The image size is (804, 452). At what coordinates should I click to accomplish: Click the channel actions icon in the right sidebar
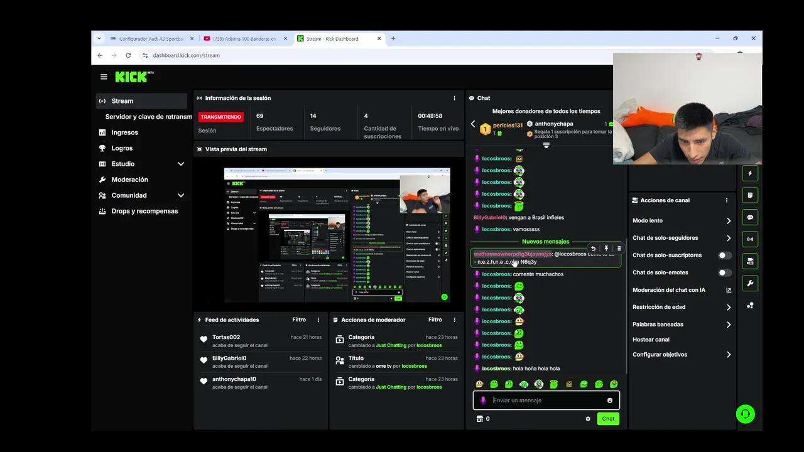click(x=750, y=261)
